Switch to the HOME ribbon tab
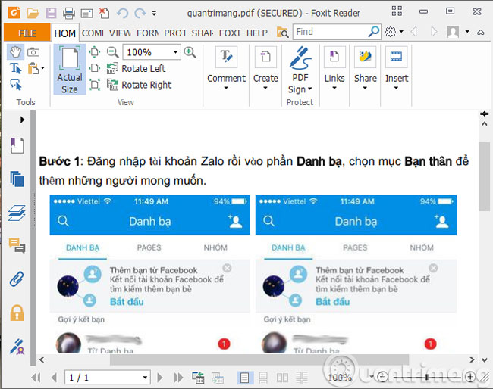The width and height of the screenshot is (493, 389). tap(64, 33)
